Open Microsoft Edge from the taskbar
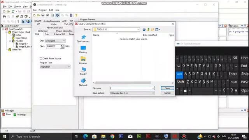This screenshot has width=249, height=140. click(86, 136)
